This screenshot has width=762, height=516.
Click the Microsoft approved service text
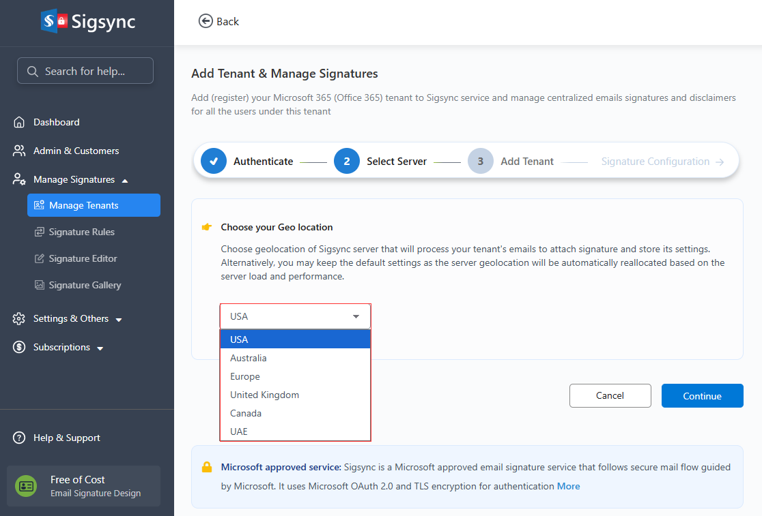pos(281,467)
